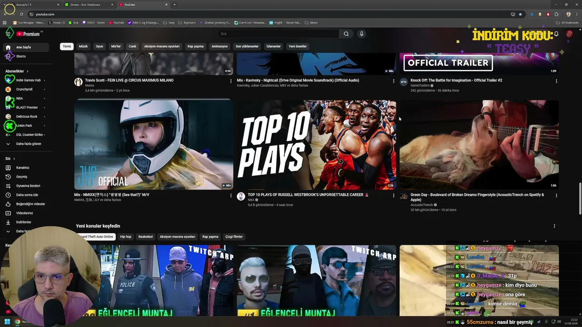Open the ESL Counter-Strike subscription
Viewport: 582px width, 327px height.
26,135
